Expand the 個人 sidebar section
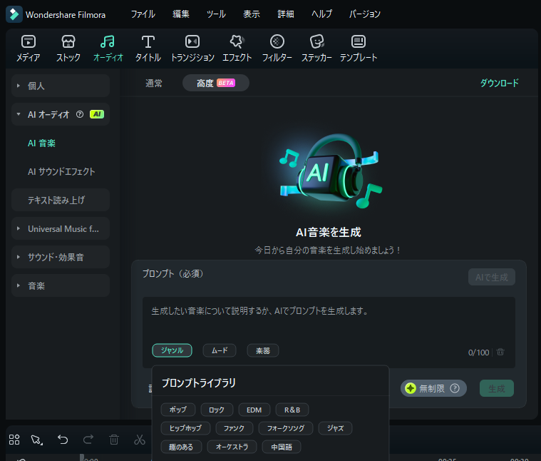 coord(19,86)
